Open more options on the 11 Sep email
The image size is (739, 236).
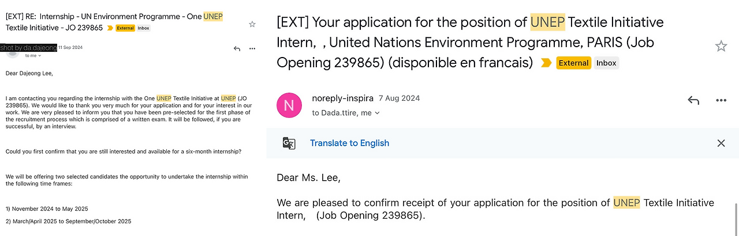(x=252, y=49)
